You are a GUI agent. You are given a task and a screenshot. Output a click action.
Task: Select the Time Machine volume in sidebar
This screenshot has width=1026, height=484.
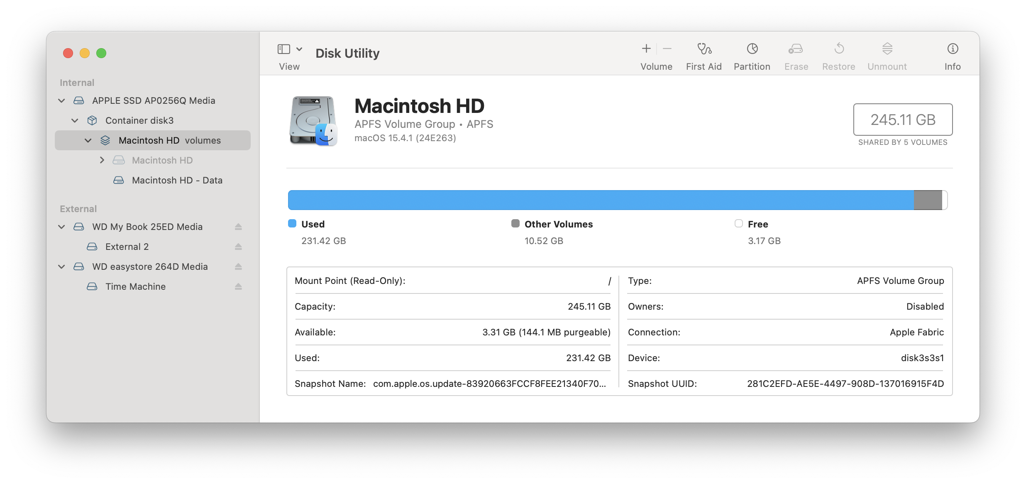tap(135, 286)
